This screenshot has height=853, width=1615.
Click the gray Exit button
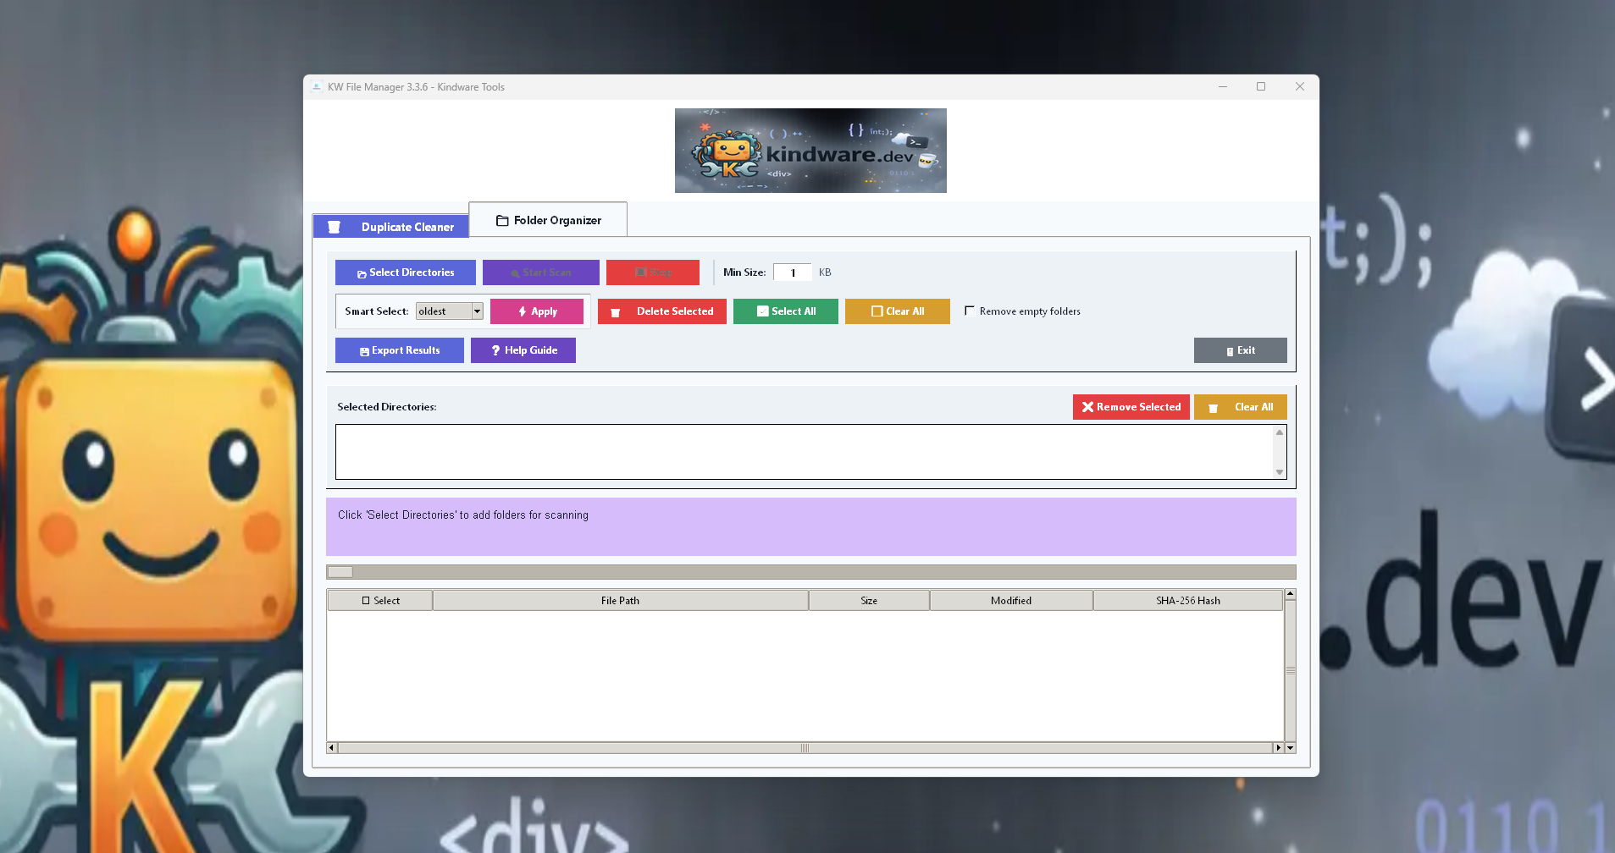tap(1240, 350)
